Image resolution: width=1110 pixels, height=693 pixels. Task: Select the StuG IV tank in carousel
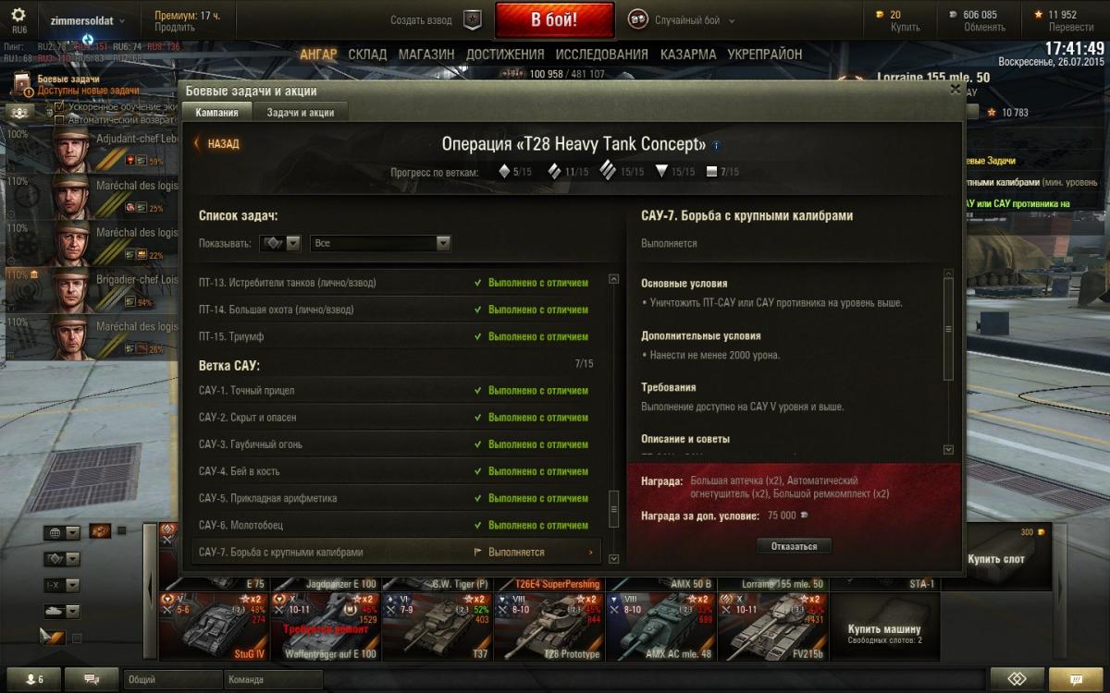tap(215, 626)
